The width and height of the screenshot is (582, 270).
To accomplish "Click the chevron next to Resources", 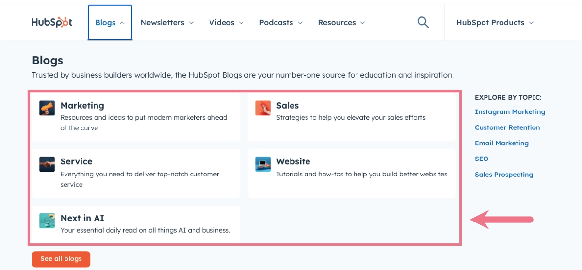I will pos(362,23).
